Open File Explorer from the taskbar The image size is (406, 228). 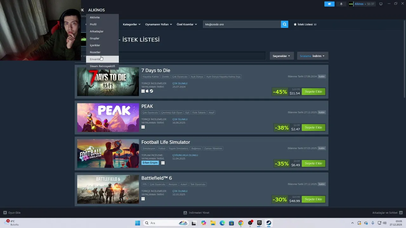[x=213, y=223]
